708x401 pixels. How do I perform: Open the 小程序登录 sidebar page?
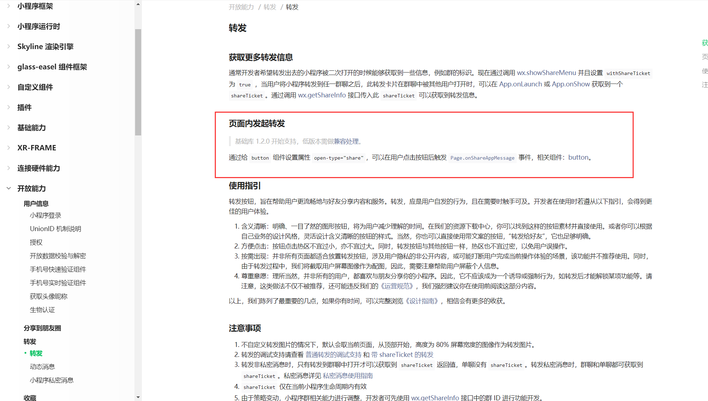point(46,215)
